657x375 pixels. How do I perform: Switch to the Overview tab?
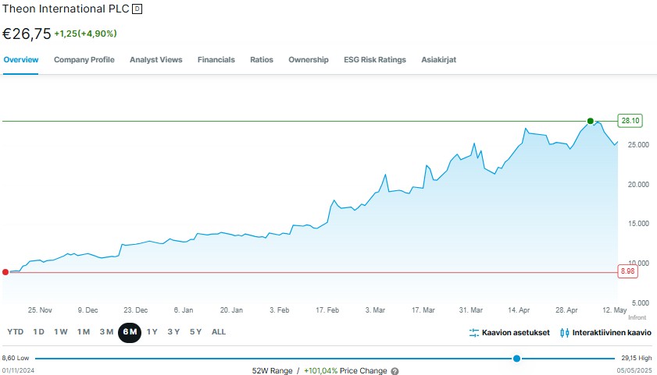21,60
